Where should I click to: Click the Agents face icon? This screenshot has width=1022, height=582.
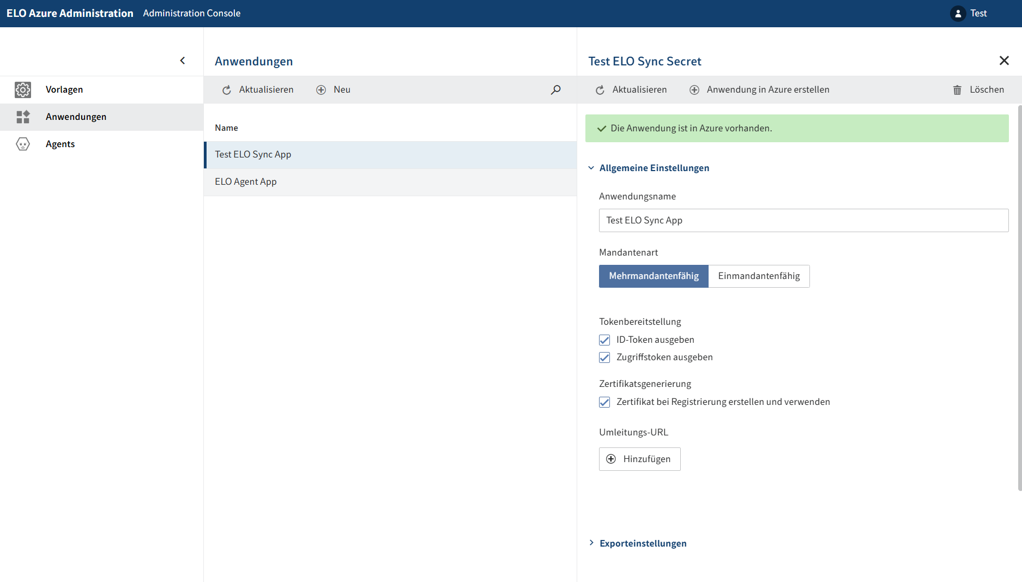tap(23, 144)
